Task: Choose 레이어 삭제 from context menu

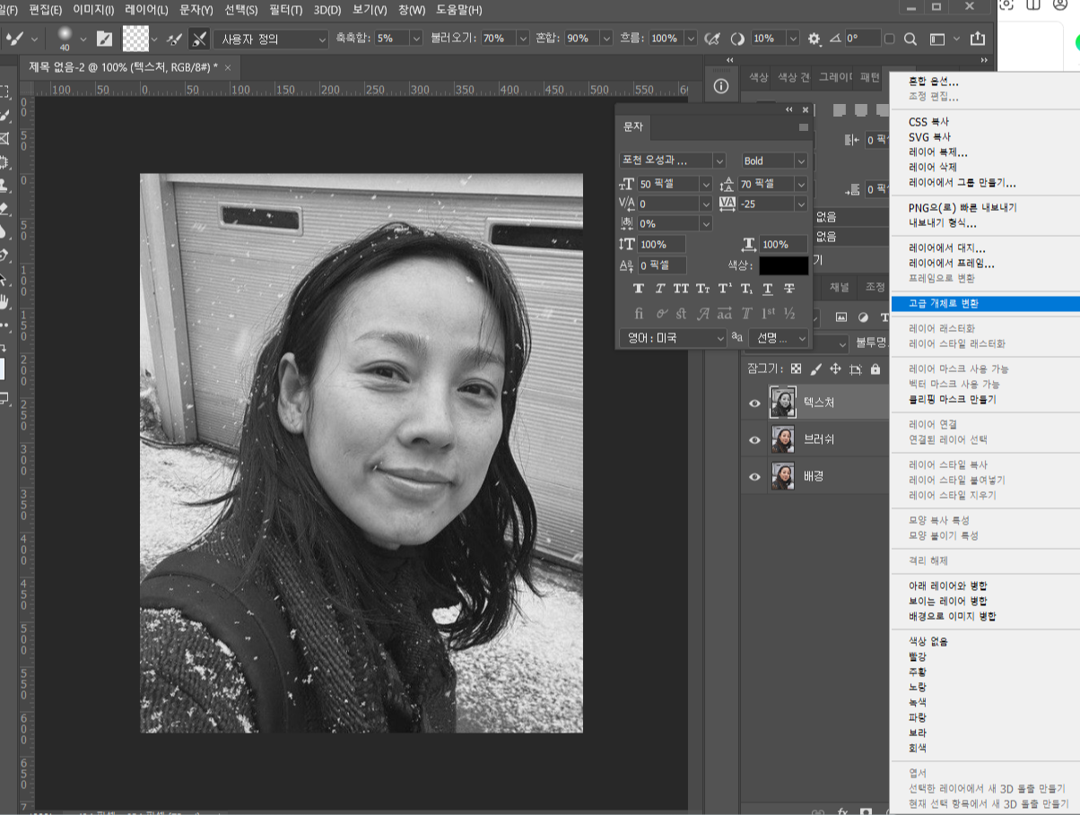Action: click(933, 168)
